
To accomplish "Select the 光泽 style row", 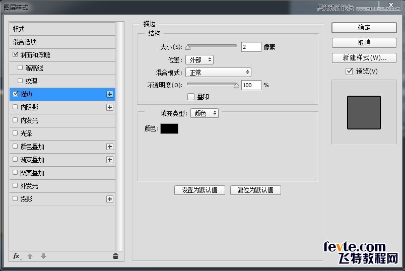I will [62, 133].
